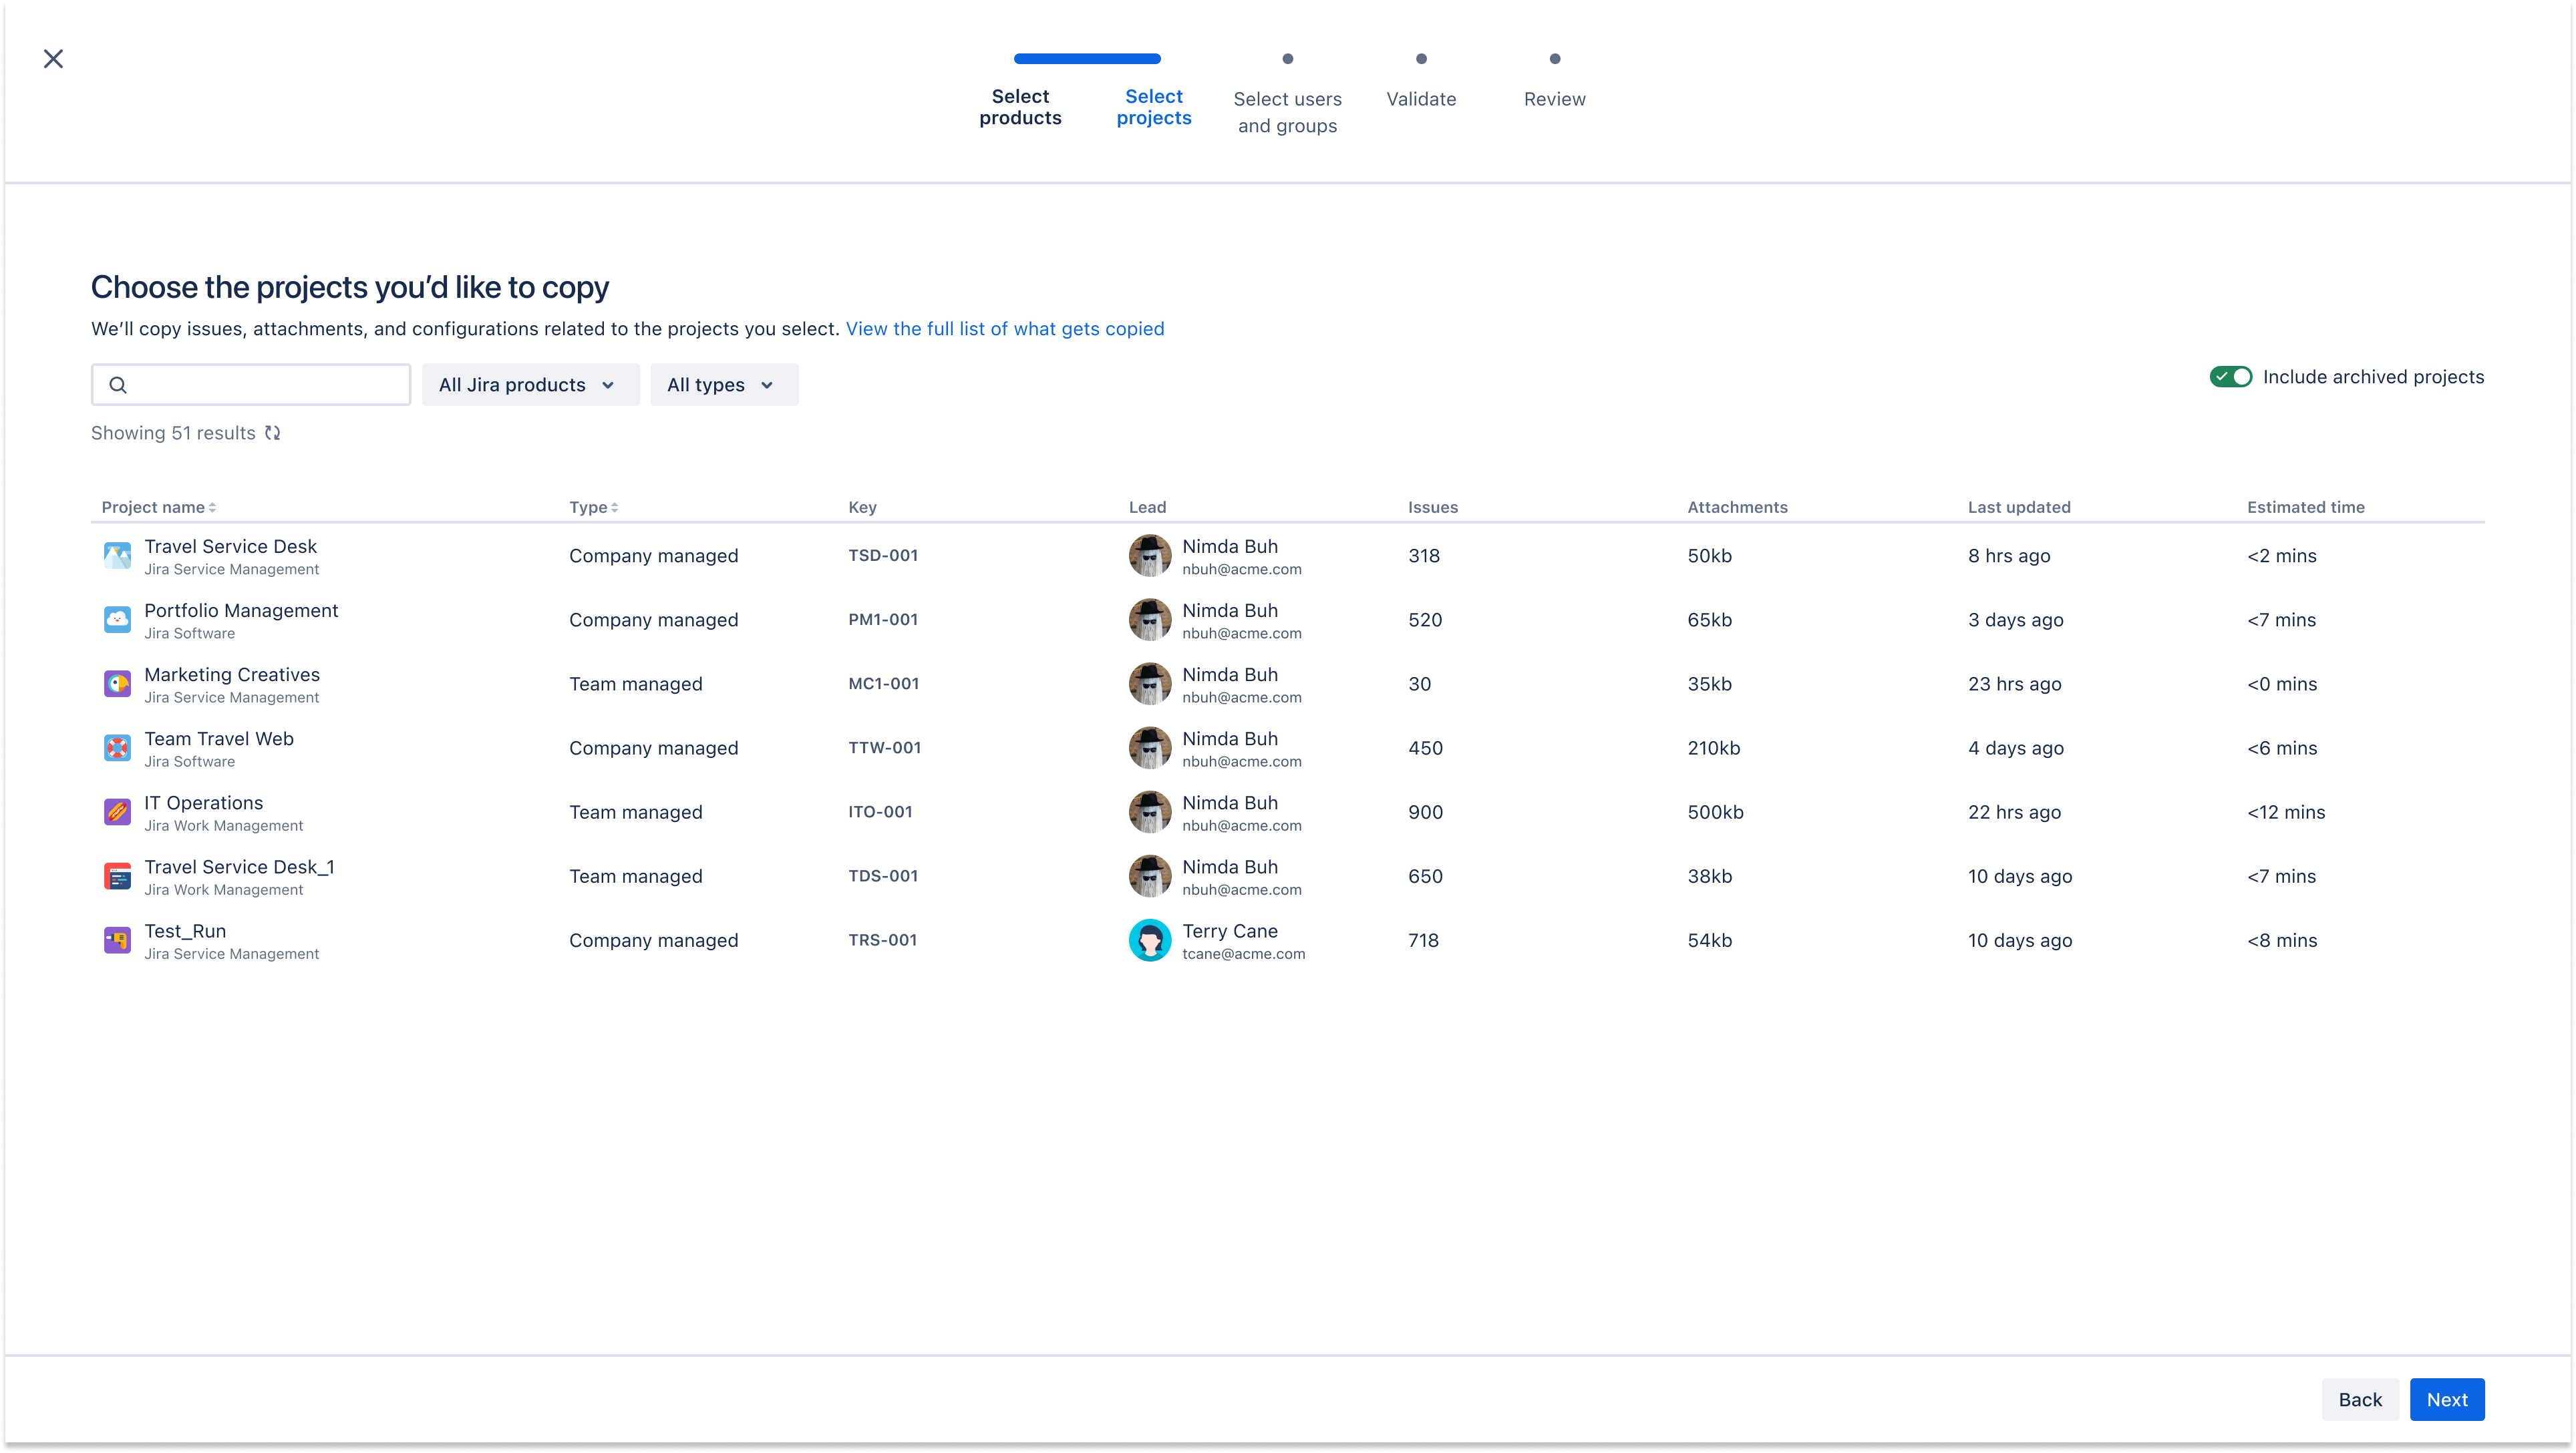Click the project search input field
2576x1453 pixels.
point(251,385)
